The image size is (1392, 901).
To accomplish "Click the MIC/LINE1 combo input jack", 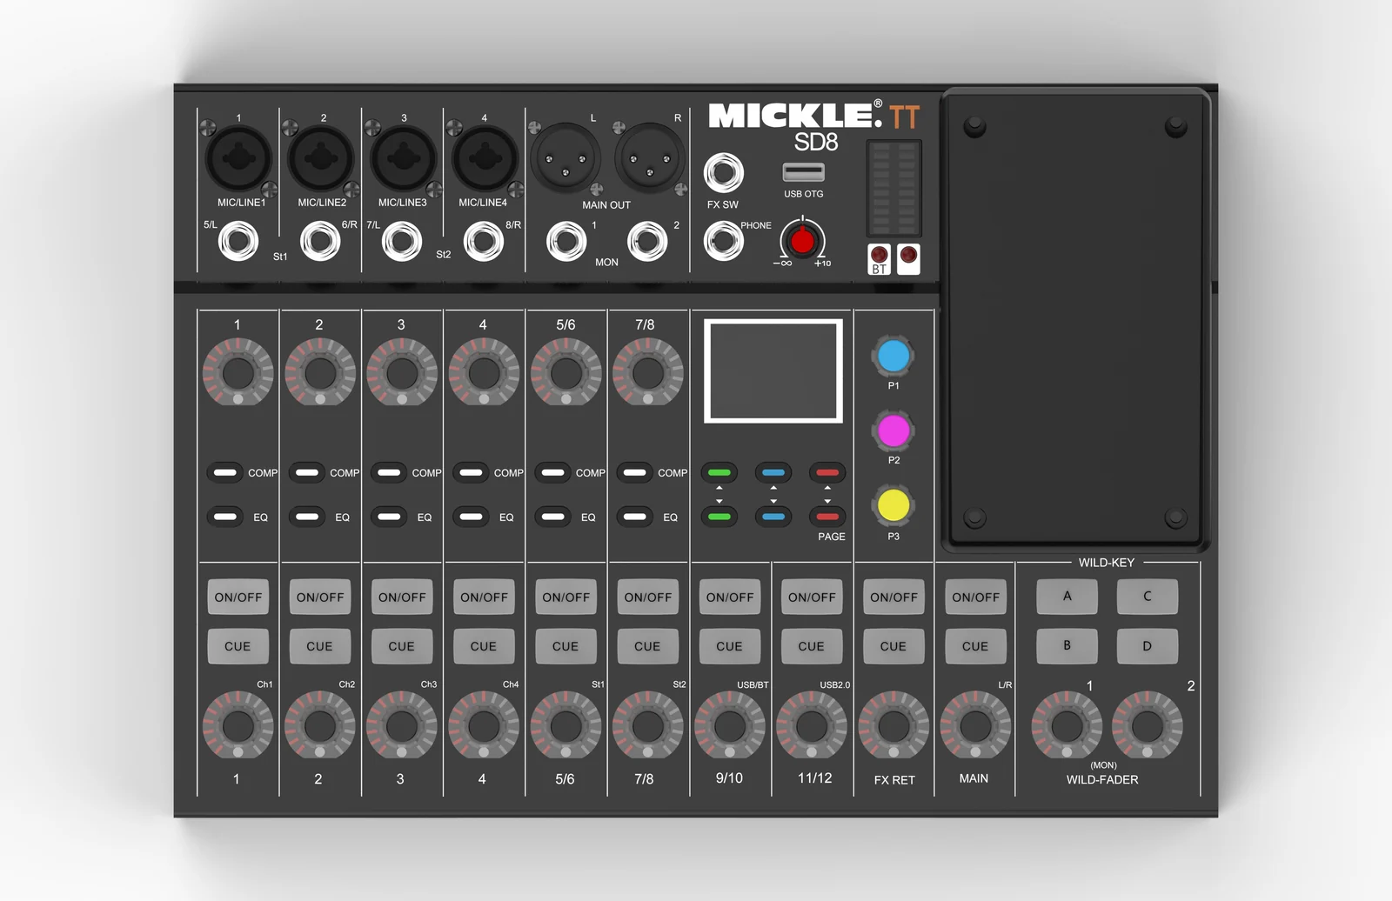I will 238,158.
